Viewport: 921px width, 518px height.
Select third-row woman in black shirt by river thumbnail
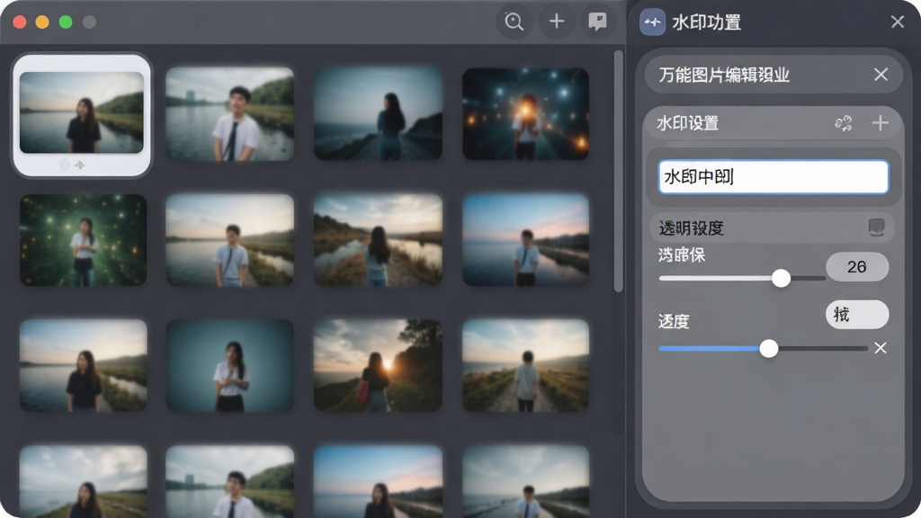point(83,365)
